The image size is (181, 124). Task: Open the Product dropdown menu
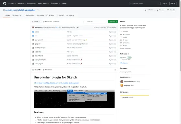(x=12, y=4)
